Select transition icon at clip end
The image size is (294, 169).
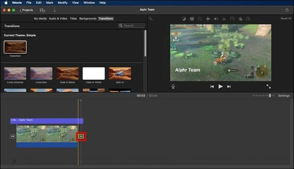click(81, 136)
